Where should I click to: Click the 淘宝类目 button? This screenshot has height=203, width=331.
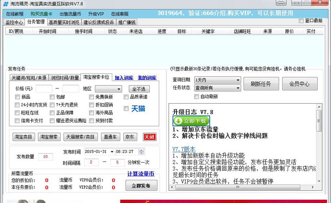[x=24, y=137]
